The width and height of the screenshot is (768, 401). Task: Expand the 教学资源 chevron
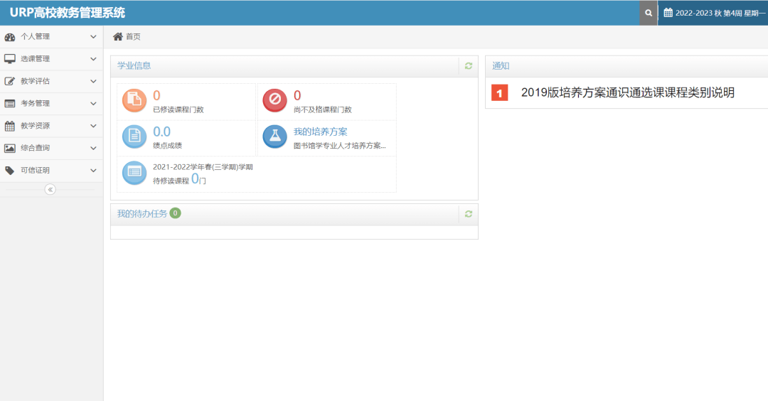pos(93,126)
